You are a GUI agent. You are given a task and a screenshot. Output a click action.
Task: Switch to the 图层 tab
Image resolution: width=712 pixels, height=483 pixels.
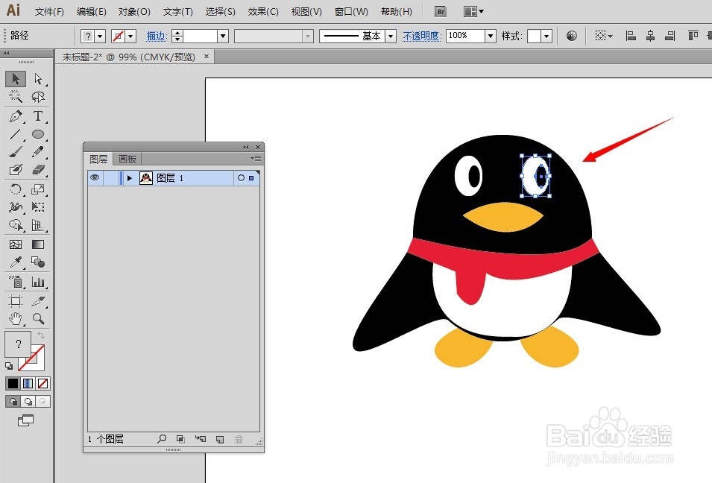(98, 159)
